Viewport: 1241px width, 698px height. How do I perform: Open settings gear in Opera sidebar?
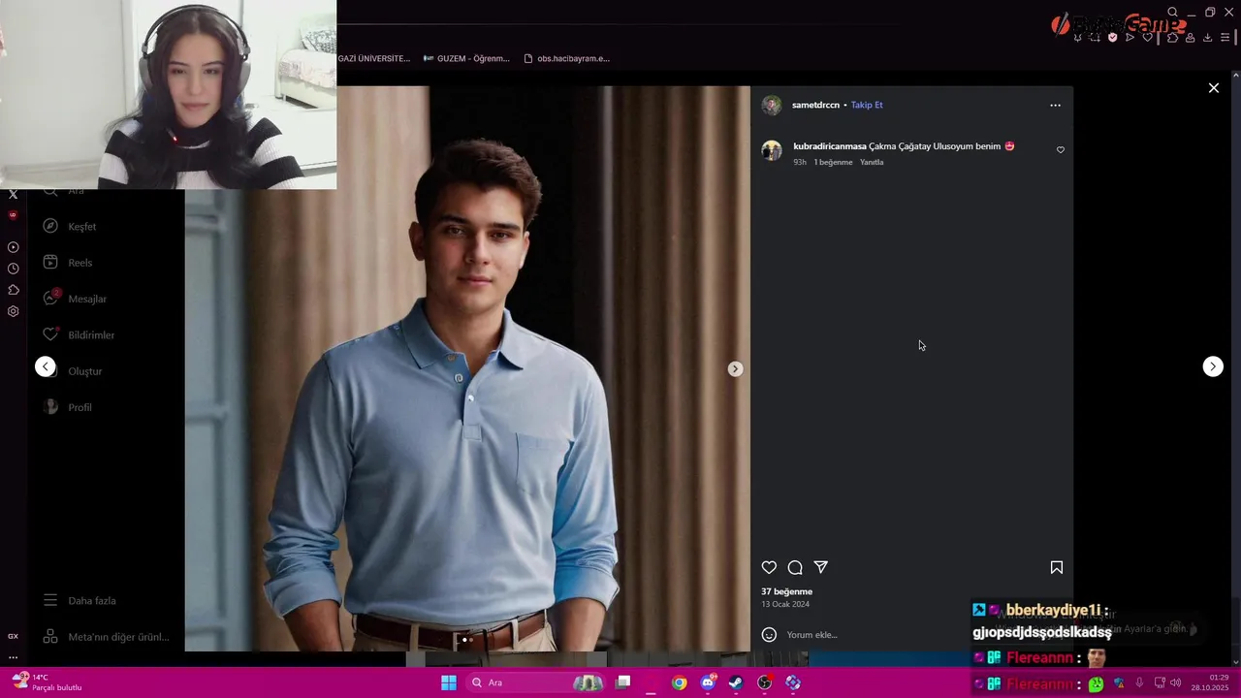click(x=13, y=311)
